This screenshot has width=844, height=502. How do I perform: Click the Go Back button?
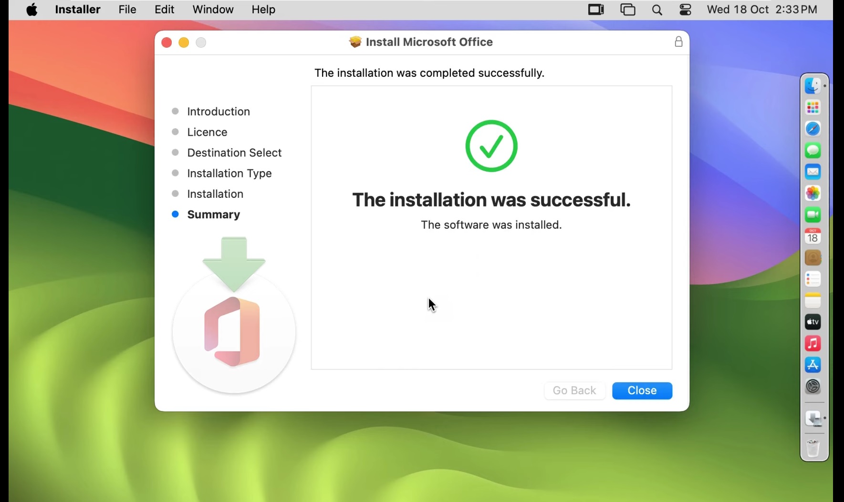point(574,390)
